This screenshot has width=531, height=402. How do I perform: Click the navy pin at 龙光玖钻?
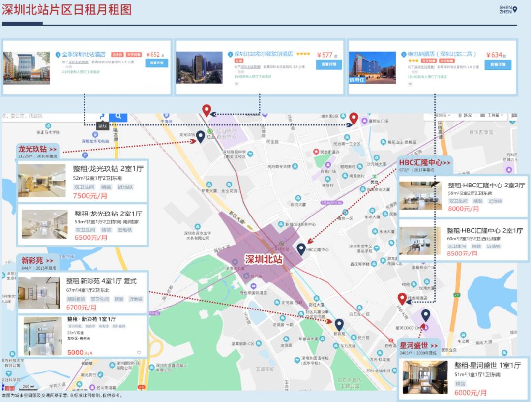coord(200,136)
